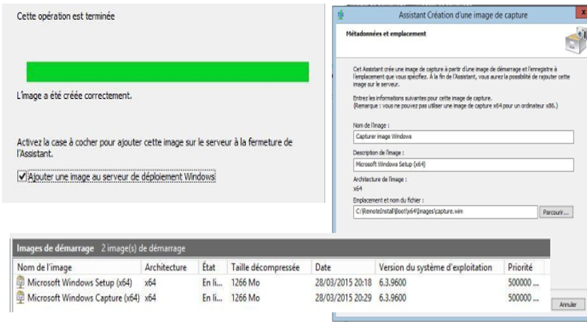The height and width of the screenshot is (322, 587).
Task: Sort by État column header
Action: pos(212,267)
